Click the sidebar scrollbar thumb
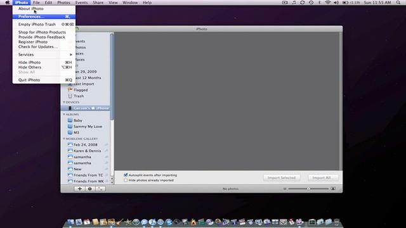This screenshot has height=228, width=406. [112, 77]
